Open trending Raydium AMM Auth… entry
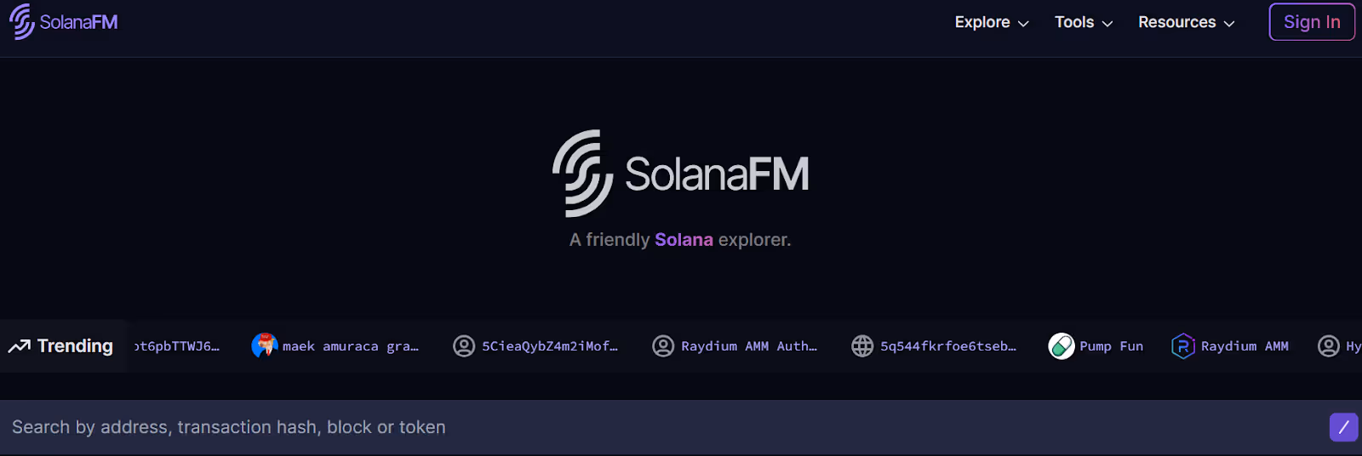Image resolution: width=1362 pixels, height=456 pixels. coord(749,346)
